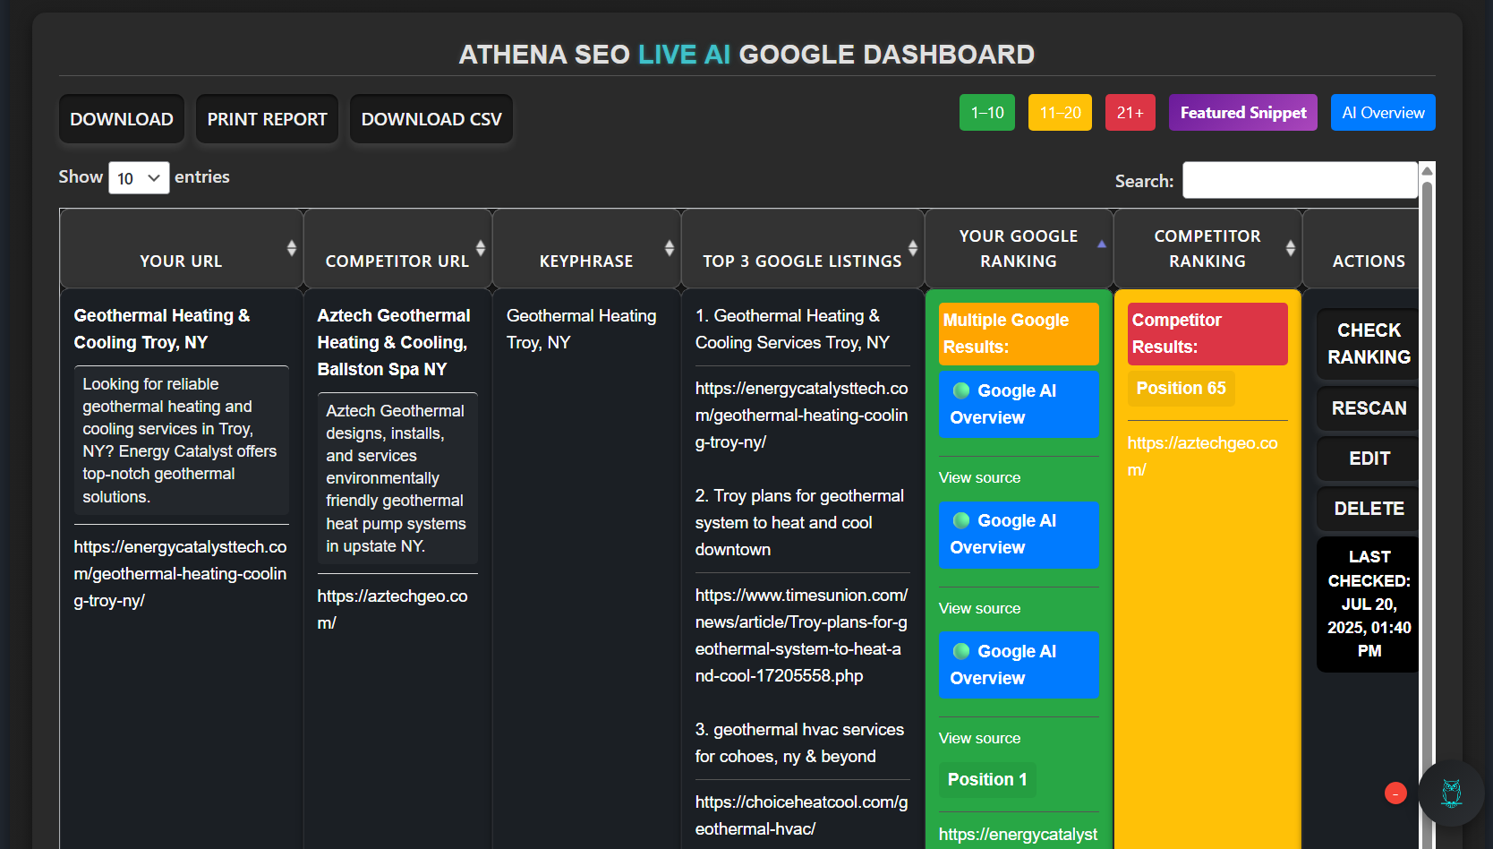Click the Print Report button
The height and width of the screenshot is (849, 1493).
click(x=267, y=119)
